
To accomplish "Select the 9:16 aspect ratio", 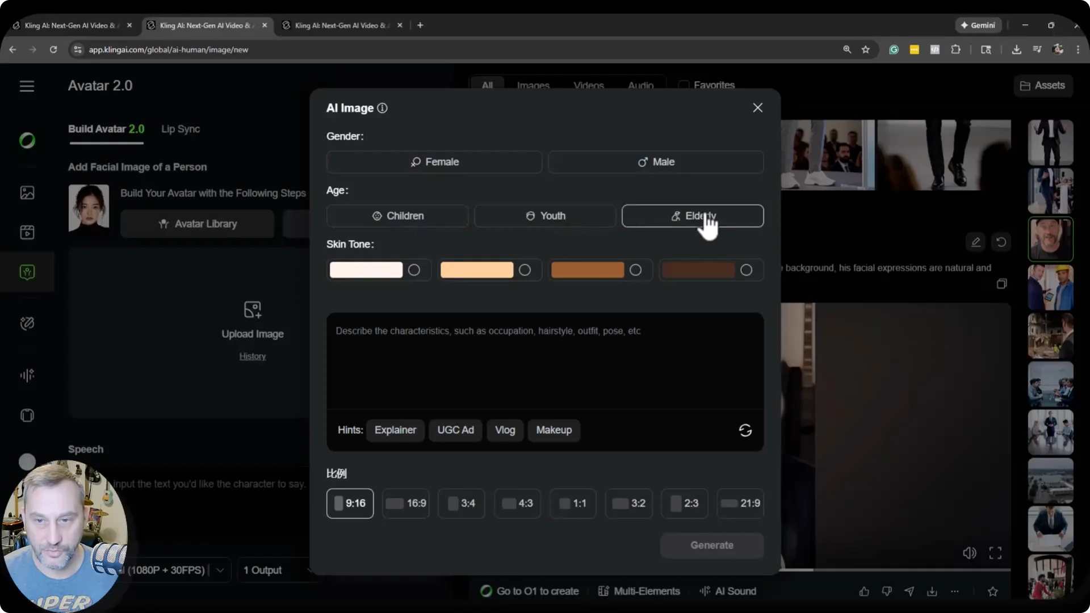I will coord(350,503).
